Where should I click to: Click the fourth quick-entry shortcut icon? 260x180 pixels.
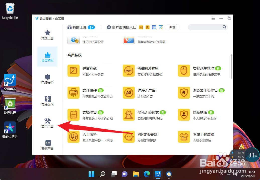point(161,27)
